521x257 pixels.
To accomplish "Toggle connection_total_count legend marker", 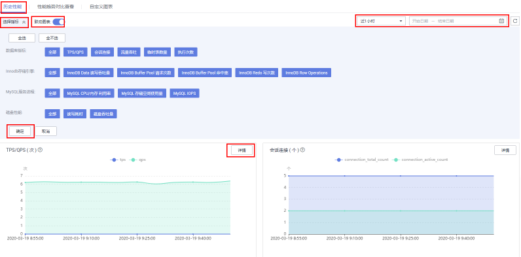I will tap(339, 160).
